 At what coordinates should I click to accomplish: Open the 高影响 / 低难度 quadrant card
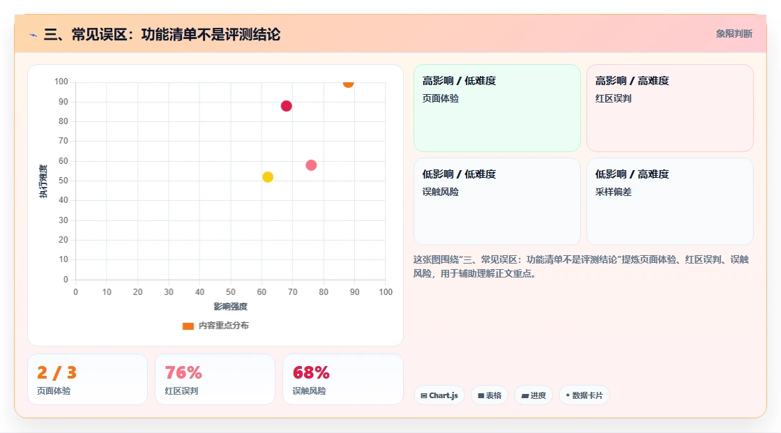[497, 108]
